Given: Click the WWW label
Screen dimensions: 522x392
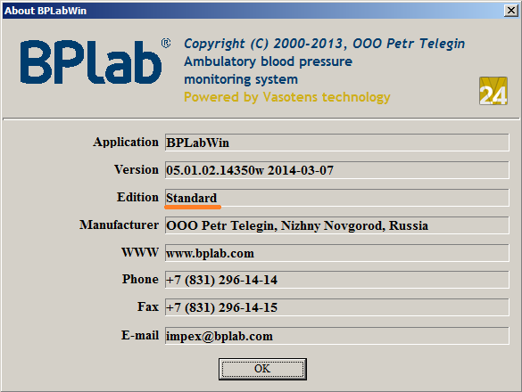Looking at the screenshot, I should tap(140, 252).
